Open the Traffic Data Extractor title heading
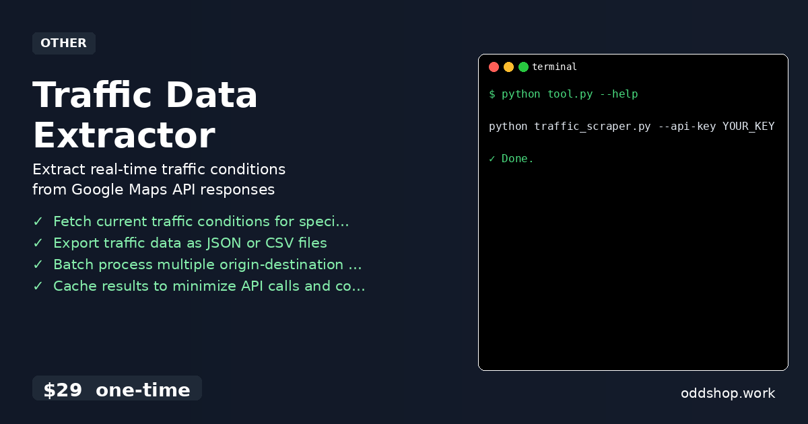The image size is (808, 424). pos(145,114)
